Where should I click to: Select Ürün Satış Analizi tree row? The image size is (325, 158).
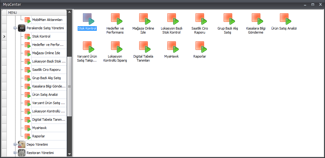pyautogui.click(x=49, y=95)
